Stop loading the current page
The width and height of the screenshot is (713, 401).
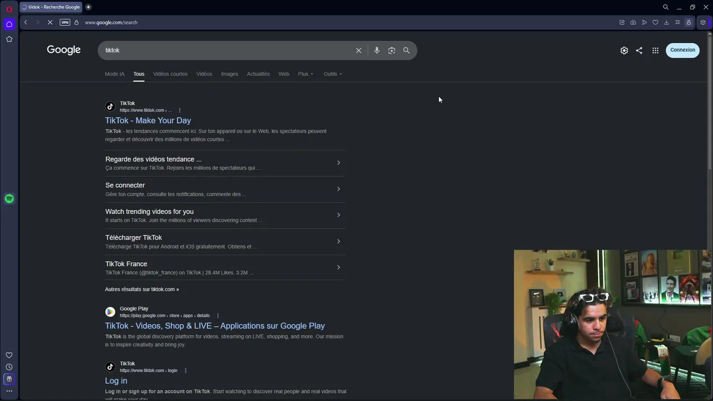tap(50, 22)
